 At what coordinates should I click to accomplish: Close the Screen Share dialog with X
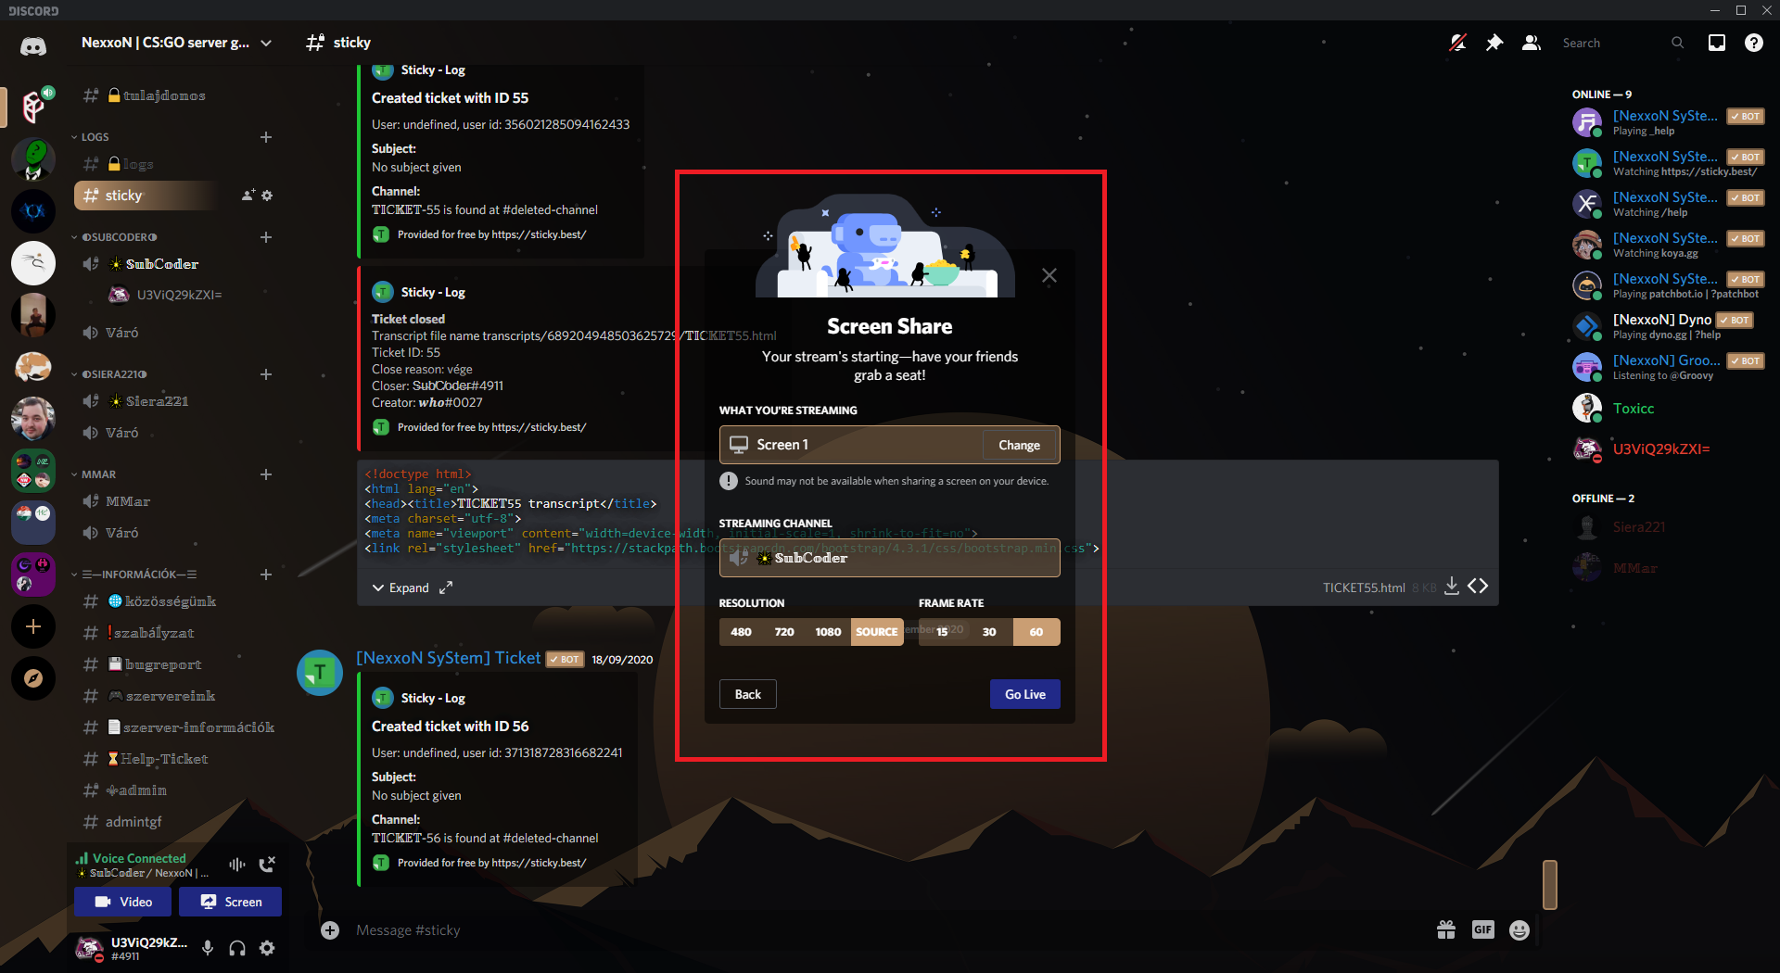[1049, 275]
